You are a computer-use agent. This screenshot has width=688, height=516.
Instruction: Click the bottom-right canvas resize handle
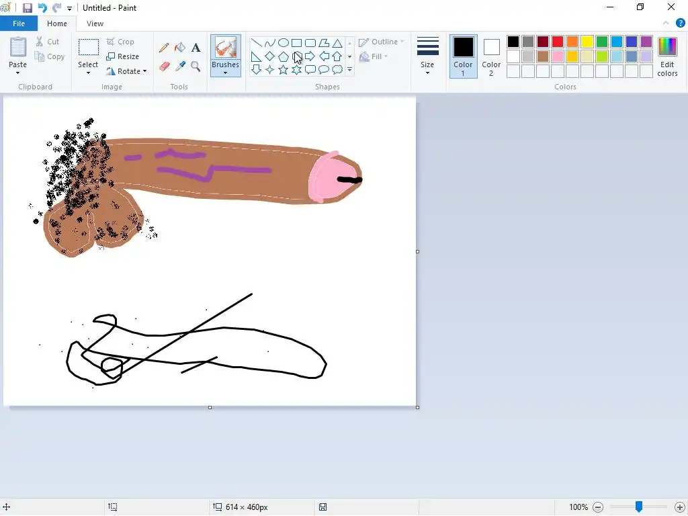click(x=417, y=408)
